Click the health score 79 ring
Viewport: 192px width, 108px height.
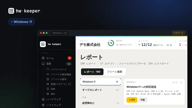point(111,43)
